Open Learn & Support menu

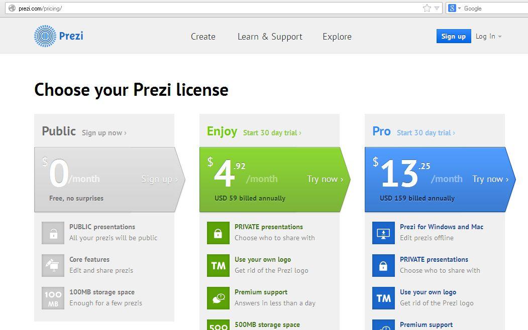click(270, 36)
